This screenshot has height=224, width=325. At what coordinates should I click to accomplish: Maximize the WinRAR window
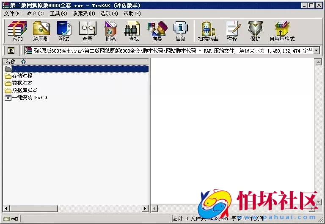311,6
